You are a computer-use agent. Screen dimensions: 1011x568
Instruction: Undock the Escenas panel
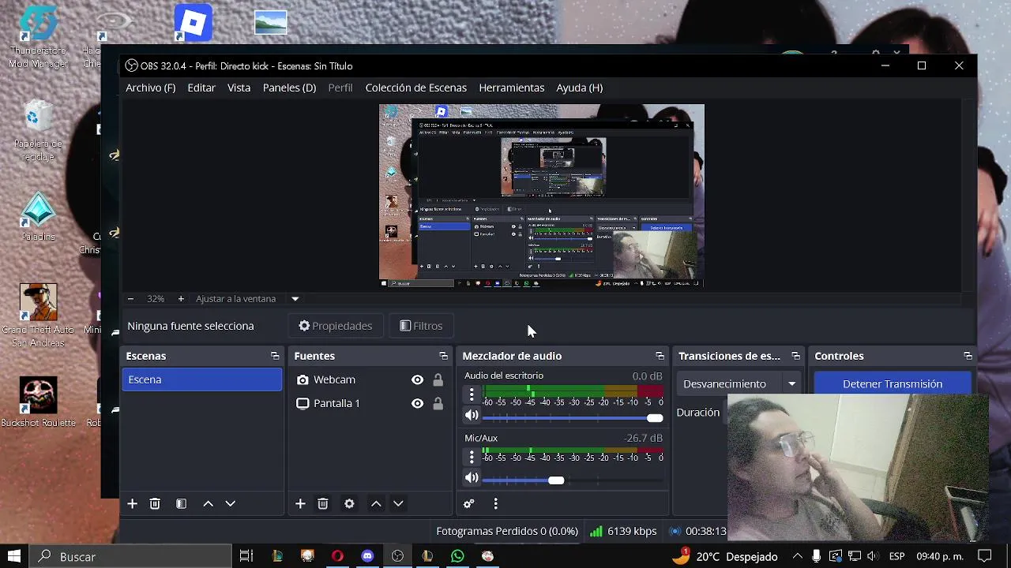275,356
